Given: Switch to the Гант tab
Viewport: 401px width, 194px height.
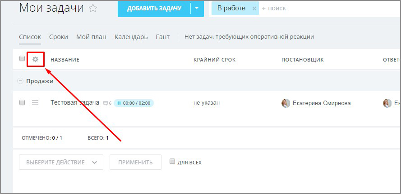Looking at the screenshot, I should [x=162, y=37].
